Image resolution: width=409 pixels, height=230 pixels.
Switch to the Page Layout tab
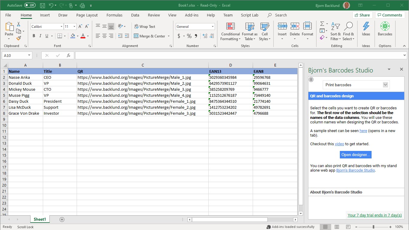click(87, 15)
